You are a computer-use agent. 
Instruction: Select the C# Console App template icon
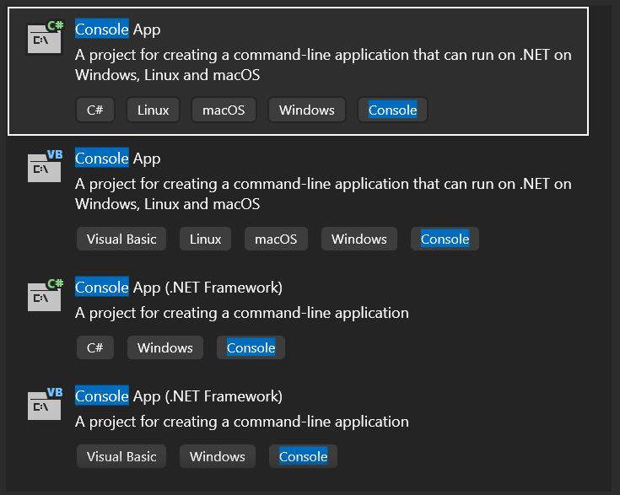click(x=45, y=37)
